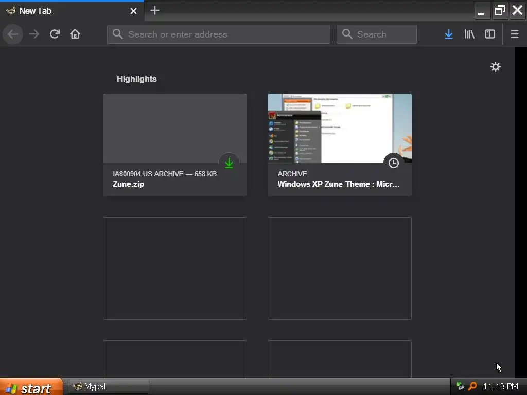Click the Highlights section heading
Image resolution: width=527 pixels, height=395 pixels.
point(136,79)
